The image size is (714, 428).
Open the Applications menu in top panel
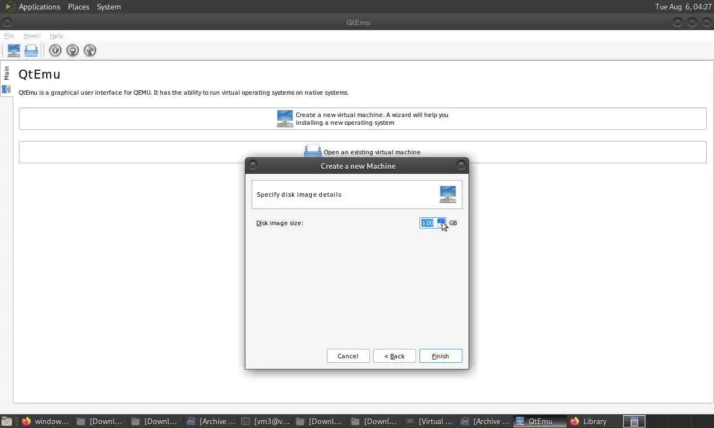[x=39, y=7]
